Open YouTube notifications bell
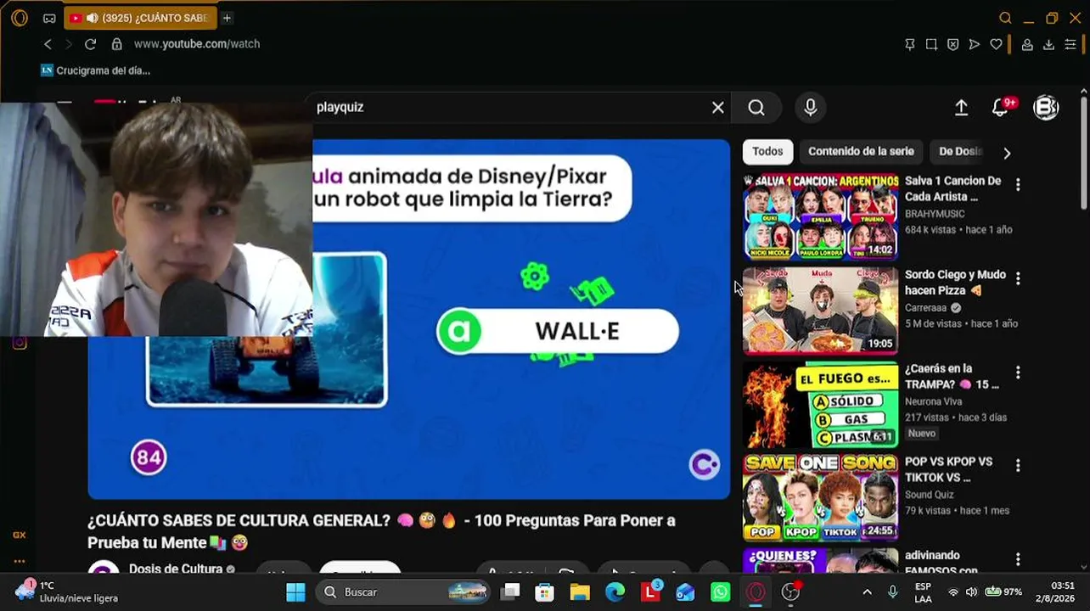Image resolution: width=1090 pixels, height=611 pixels. [1002, 107]
